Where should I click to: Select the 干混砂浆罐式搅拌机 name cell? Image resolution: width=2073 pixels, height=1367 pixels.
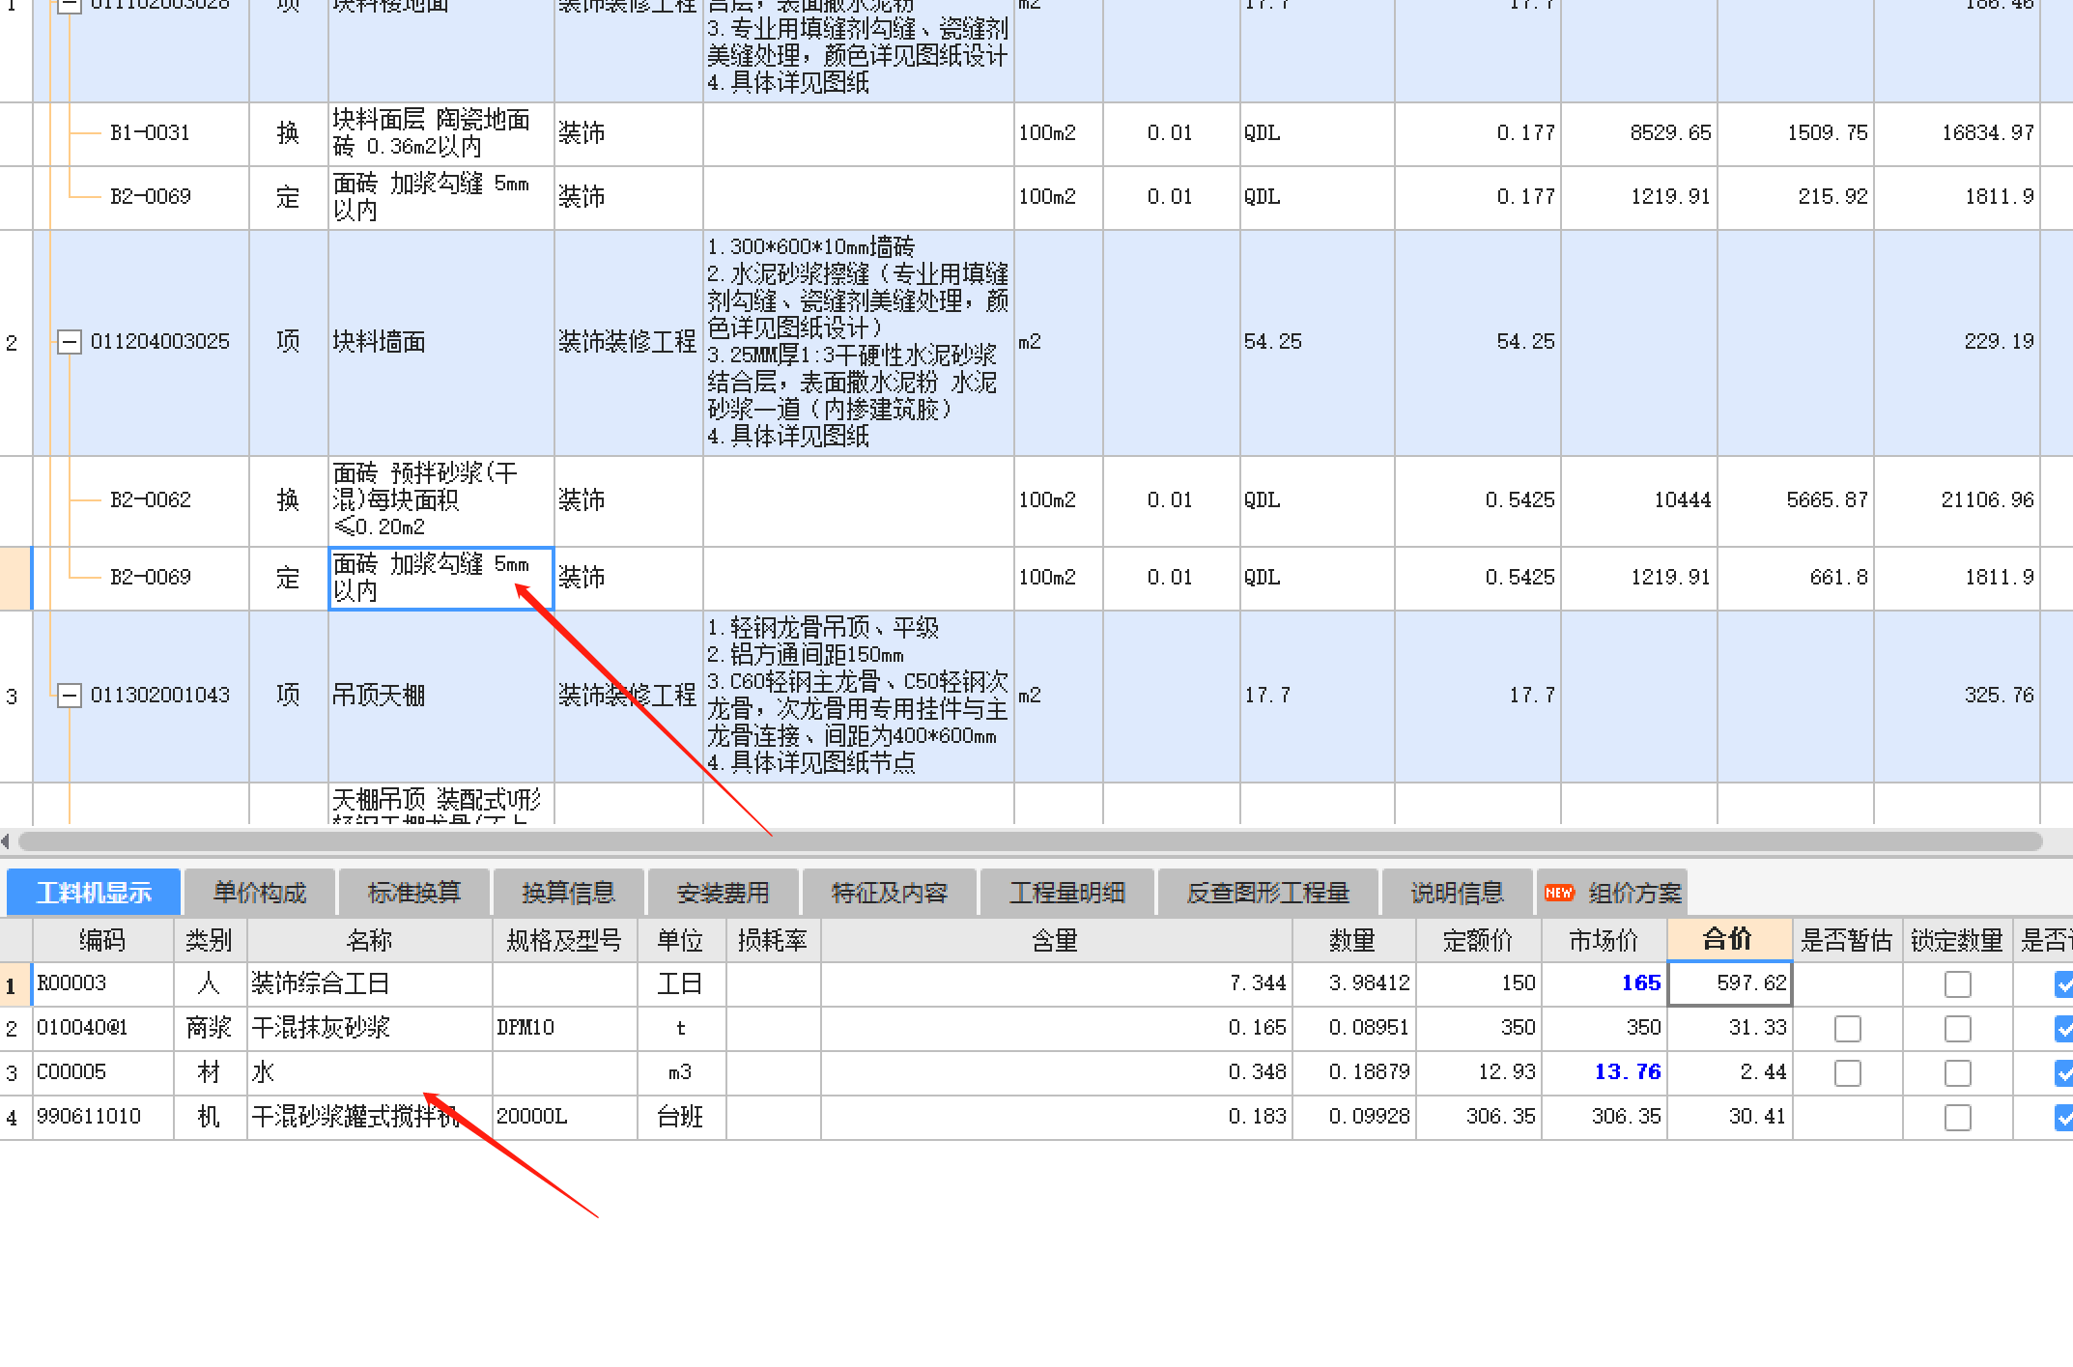click(369, 1117)
